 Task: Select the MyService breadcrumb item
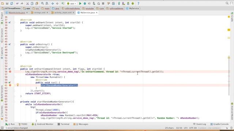pyautogui.click(x=132, y=8)
